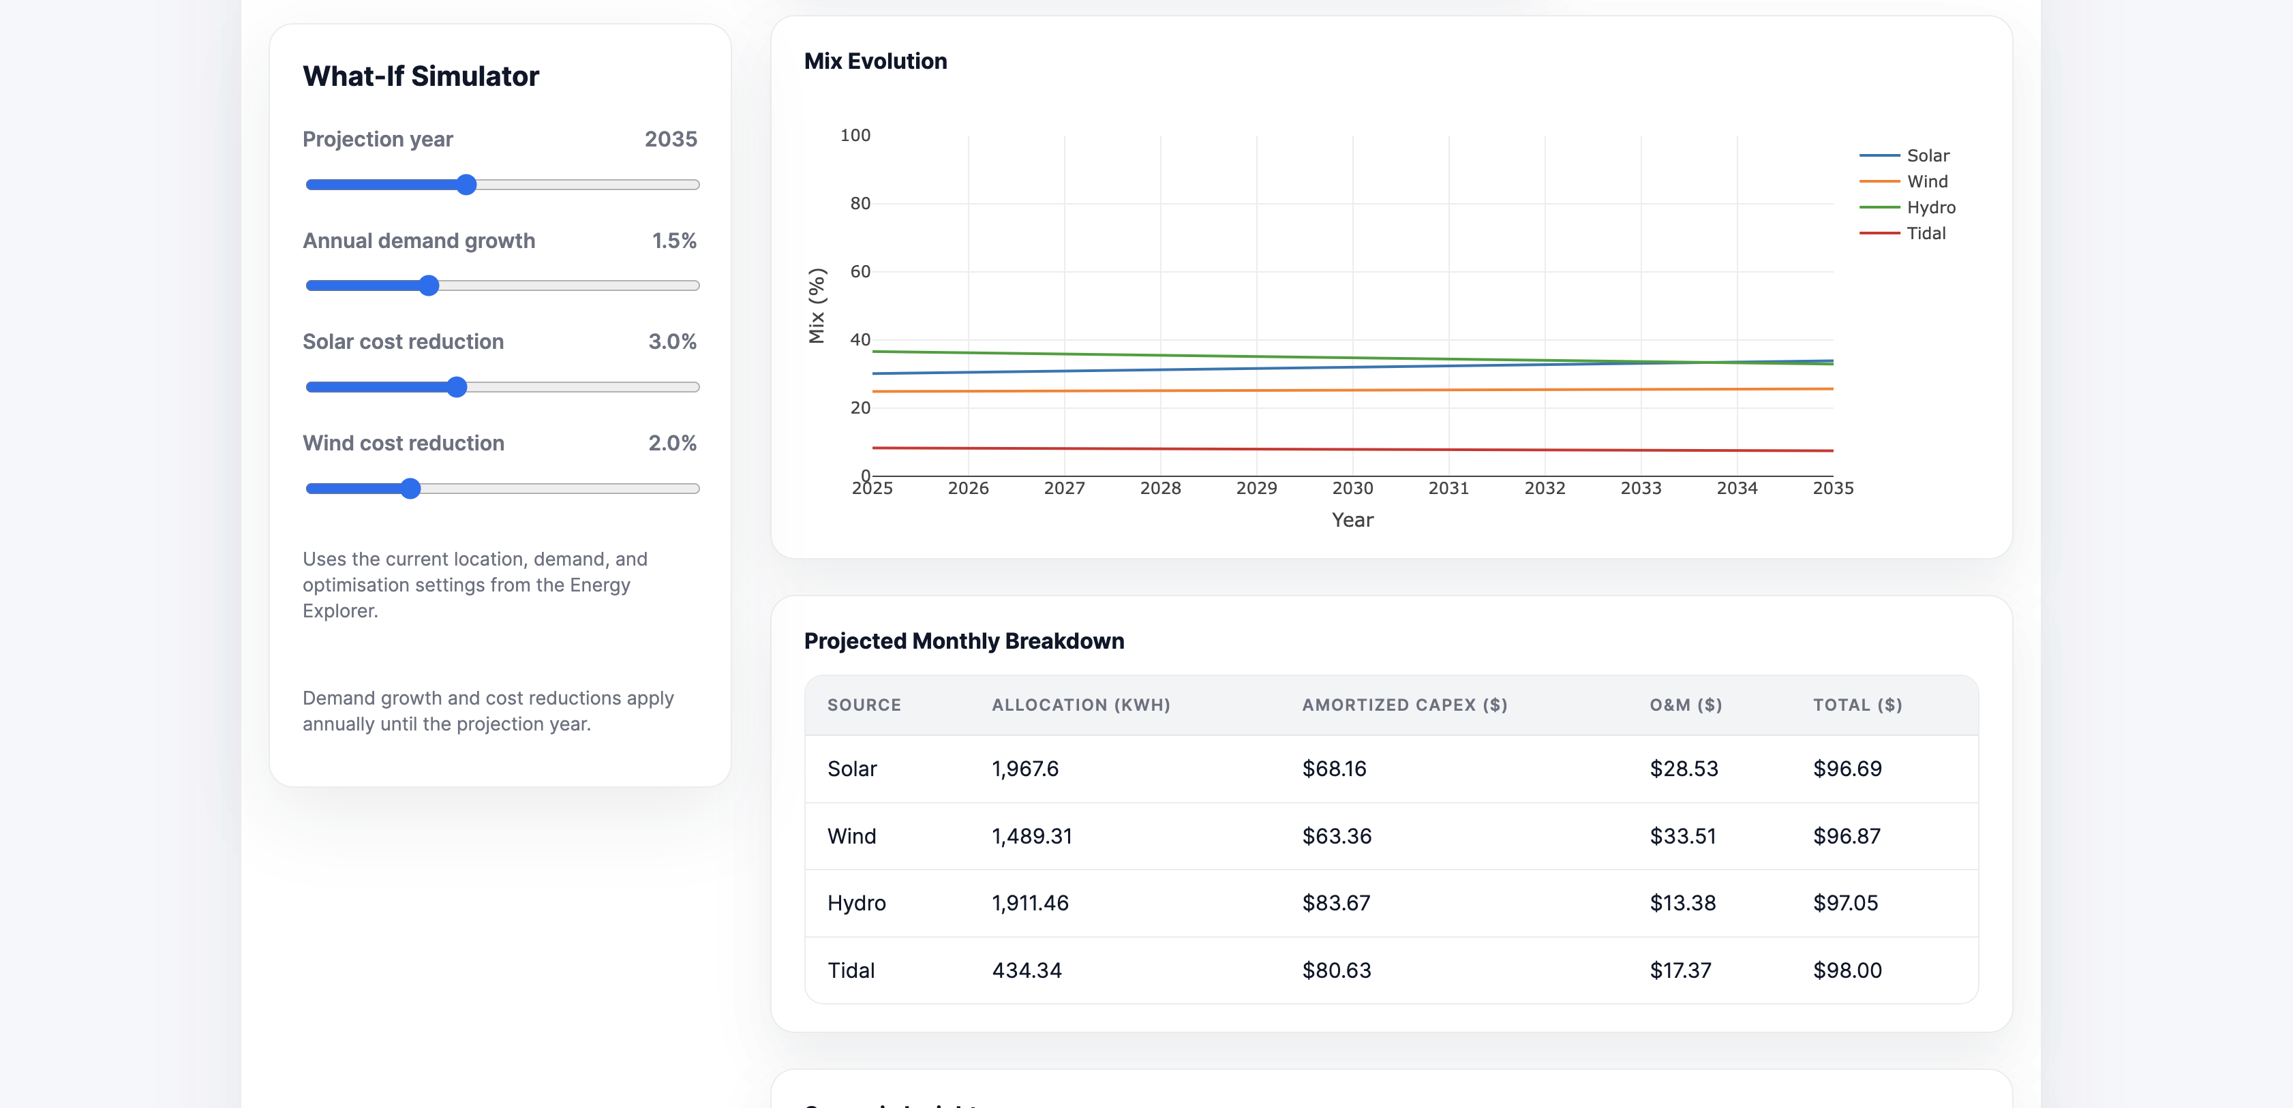This screenshot has height=1108, width=2293.
Task: Click the Wind cost reduction slider handle
Action: [410, 489]
